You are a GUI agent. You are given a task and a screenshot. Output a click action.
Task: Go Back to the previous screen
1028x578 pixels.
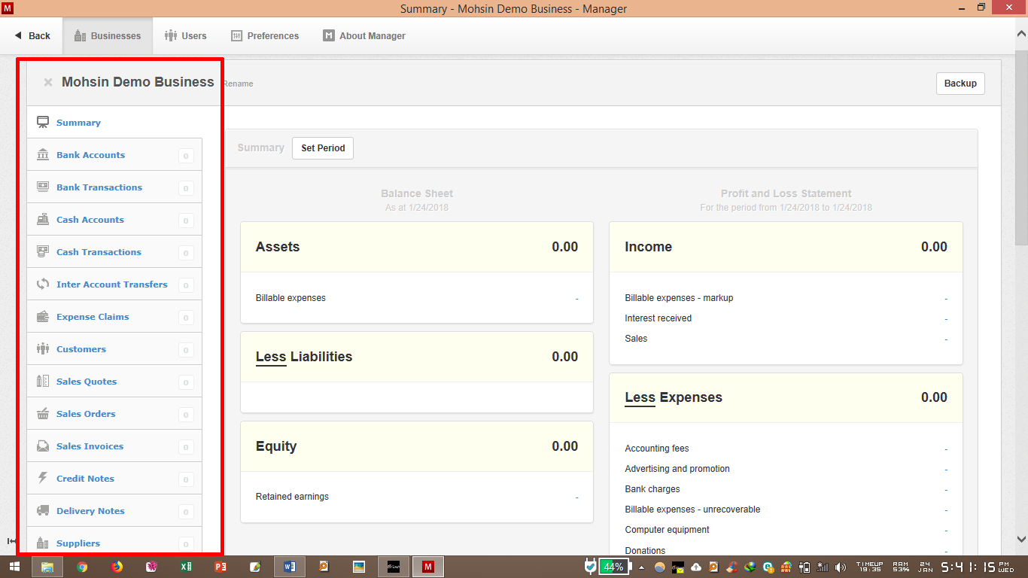point(32,36)
